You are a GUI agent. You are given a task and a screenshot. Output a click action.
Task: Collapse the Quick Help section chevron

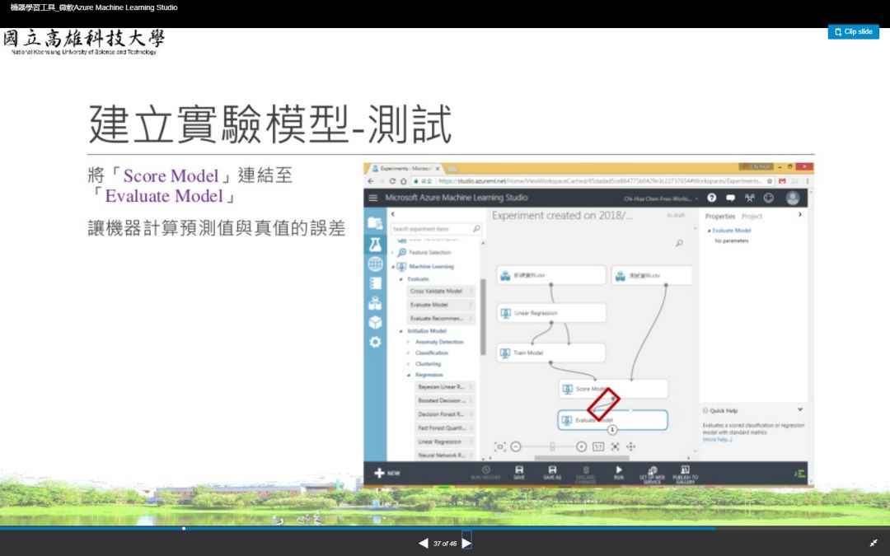pos(799,409)
